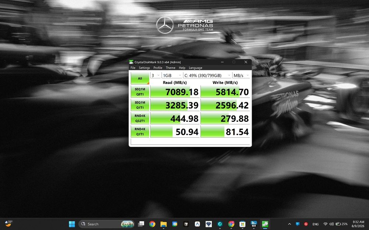Image resolution: width=369 pixels, height=230 pixels.
Task: Open the test size dropdown showing 1GiB
Action: tap(172, 75)
